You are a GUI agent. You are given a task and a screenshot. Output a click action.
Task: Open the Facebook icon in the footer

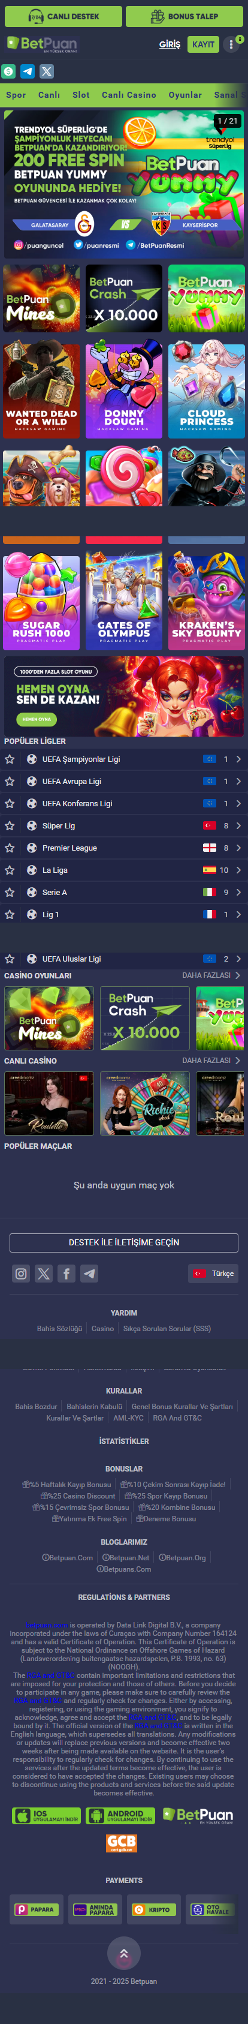pyautogui.click(x=66, y=1274)
